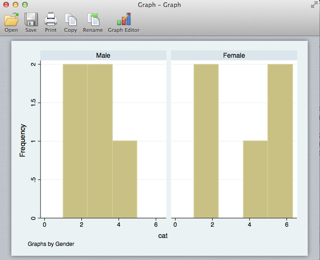Copy the graph to clipboard
Image resolution: width=320 pixels, height=260 pixels.
pyautogui.click(x=71, y=20)
